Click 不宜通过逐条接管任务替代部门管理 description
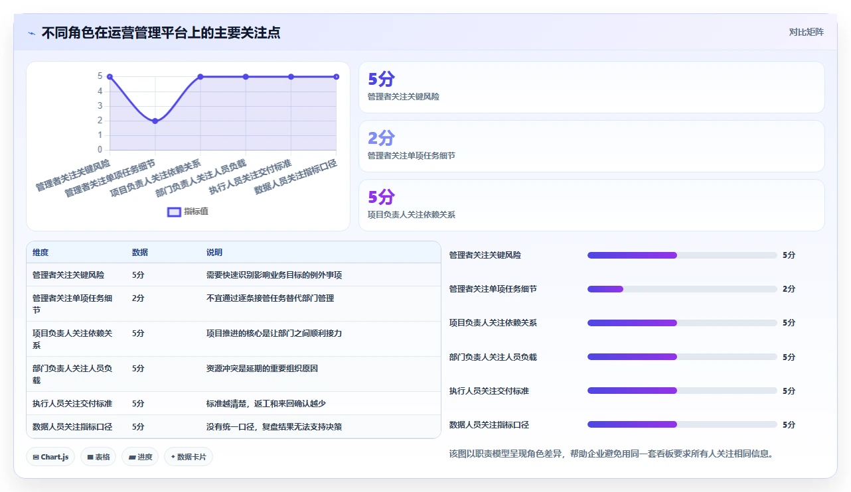 pos(270,298)
